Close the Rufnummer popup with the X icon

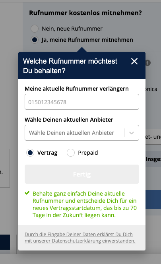click(134, 61)
